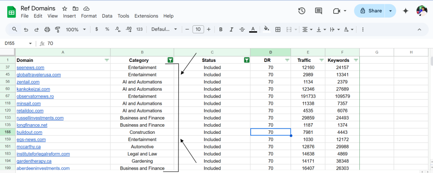Open more number formats 123

140,29
